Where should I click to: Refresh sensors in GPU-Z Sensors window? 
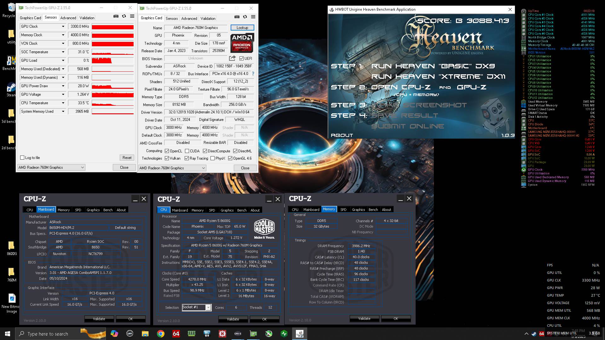[x=124, y=16]
